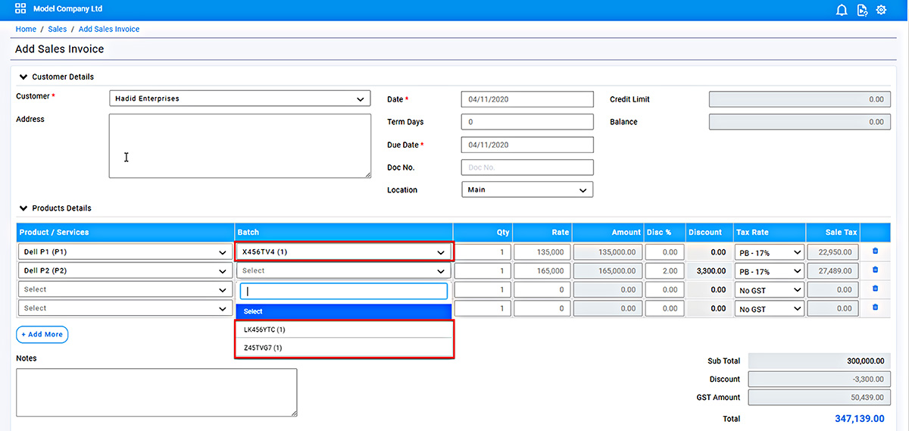The height and width of the screenshot is (431, 909).
Task: Click the Notes text area
Action: click(157, 392)
